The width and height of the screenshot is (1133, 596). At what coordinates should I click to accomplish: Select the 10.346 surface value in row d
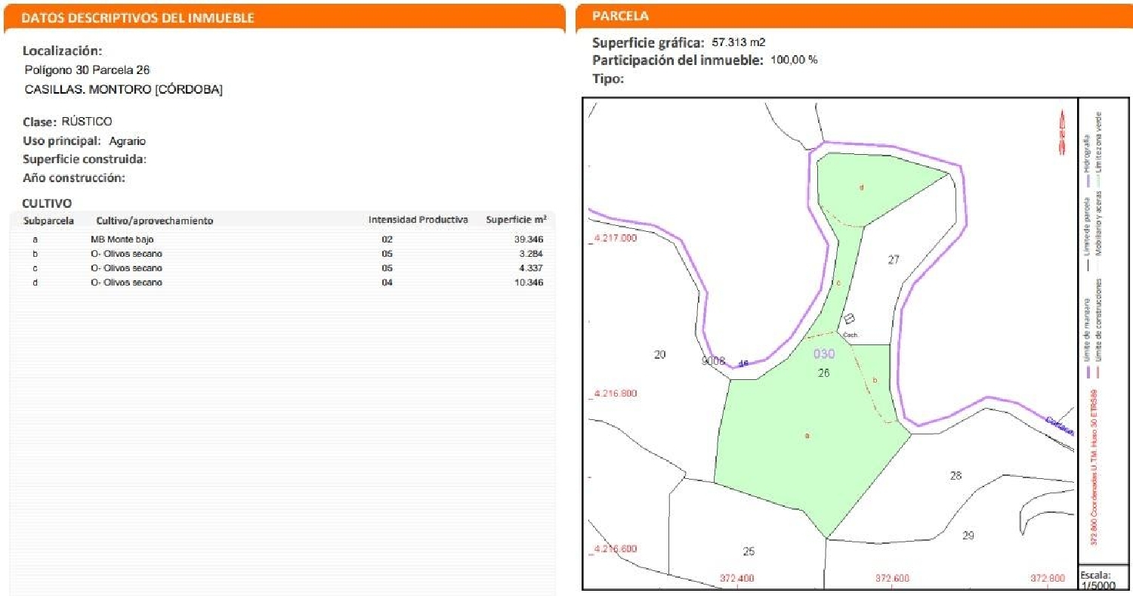pos(528,283)
